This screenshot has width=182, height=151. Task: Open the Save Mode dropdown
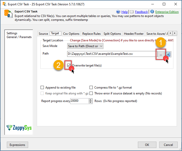85,46
